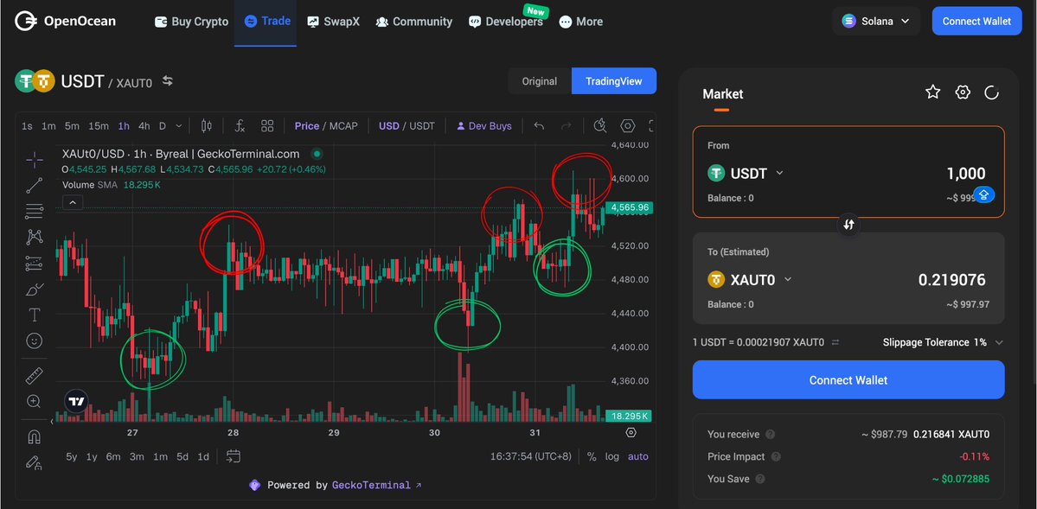This screenshot has height=509, width=1037.
Task: Select the 15m time interval
Action: 99,125
